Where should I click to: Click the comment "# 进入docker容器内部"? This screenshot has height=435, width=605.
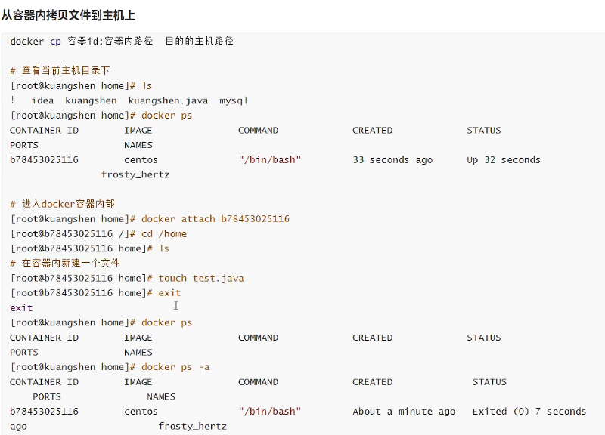(63, 204)
